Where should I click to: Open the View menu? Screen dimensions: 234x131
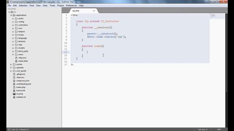[x=38, y=5]
